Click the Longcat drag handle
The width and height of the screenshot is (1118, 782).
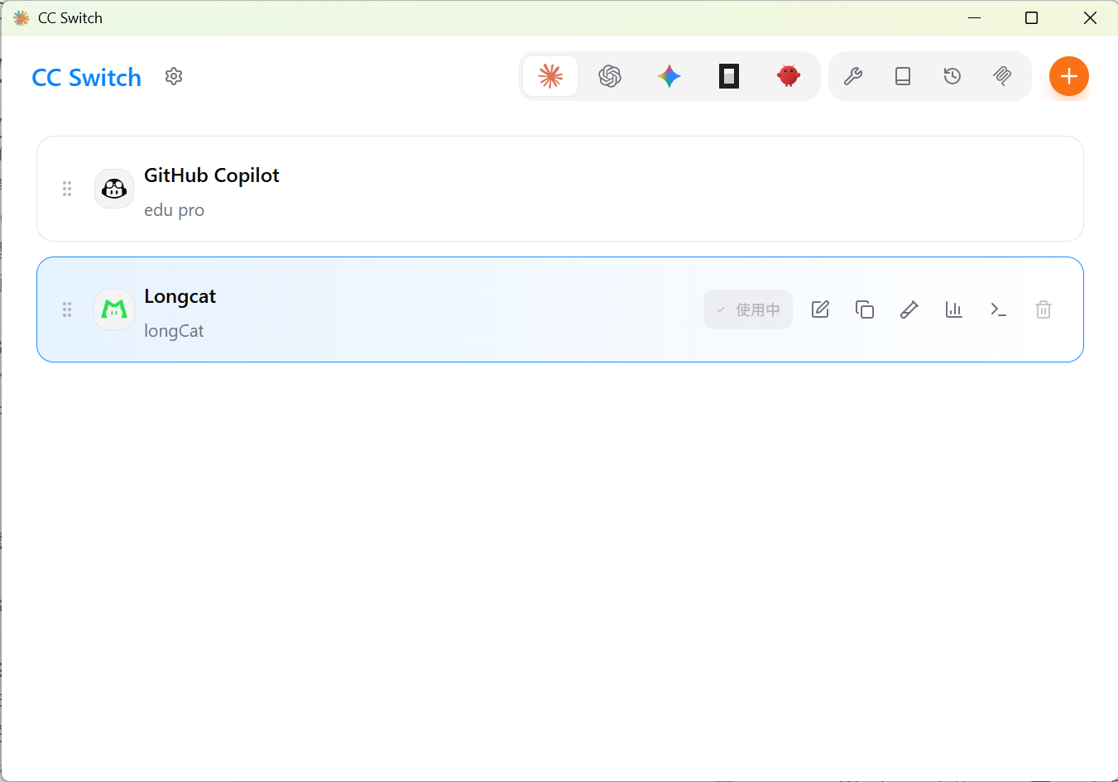[x=67, y=309]
